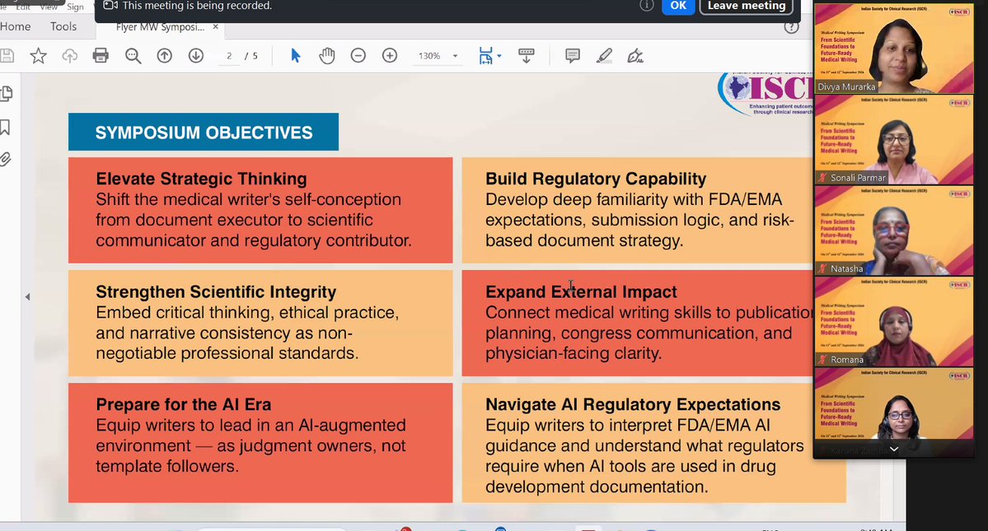Click the help question mark icon
The image size is (988, 531).
click(791, 27)
